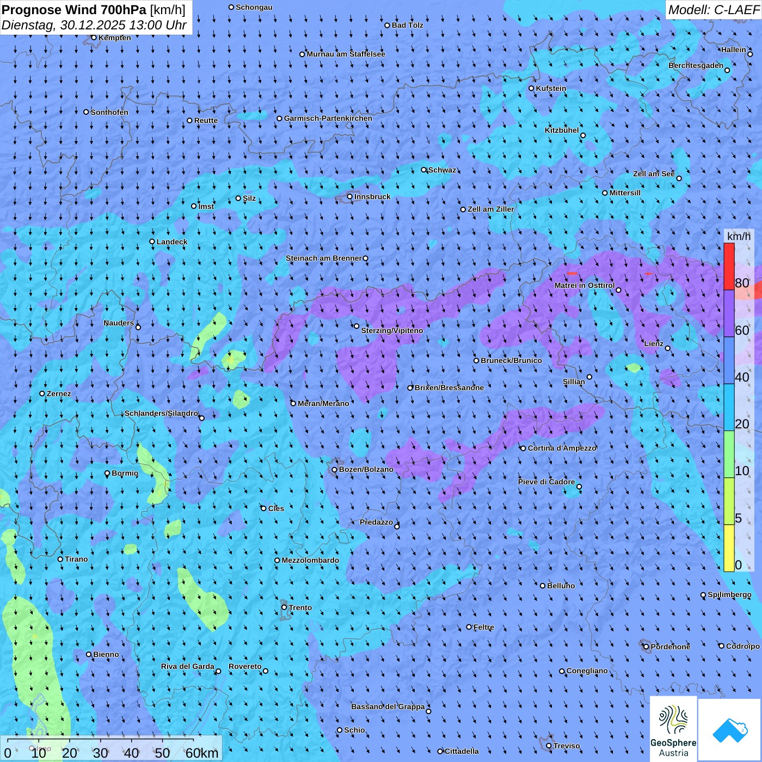Screen dimensions: 762x762
Task: Click the 'Brixen/Bressanone' label
Action: point(449,388)
